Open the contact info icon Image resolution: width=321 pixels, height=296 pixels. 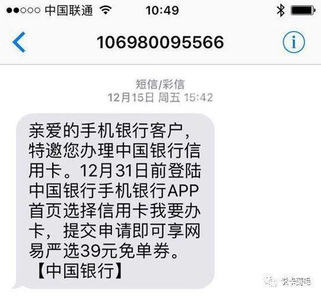293,42
